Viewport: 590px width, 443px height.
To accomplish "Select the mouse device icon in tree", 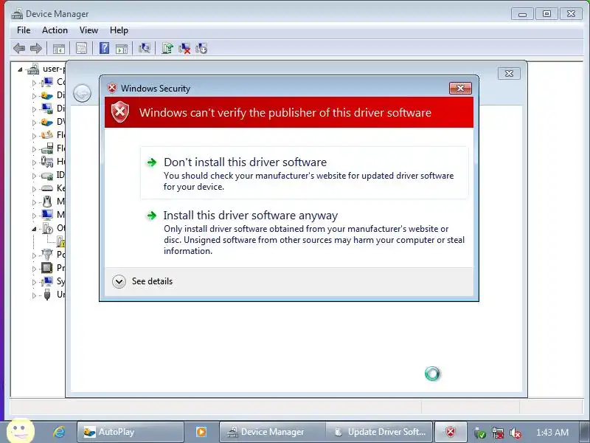I will [x=47, y=202].
